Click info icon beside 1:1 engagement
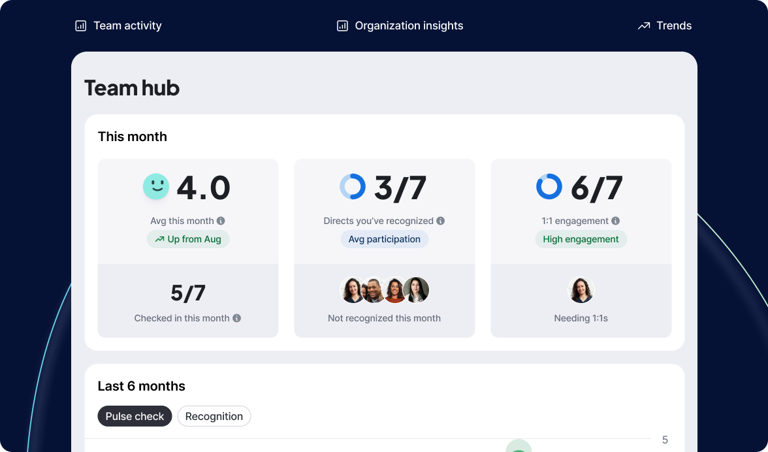Image resolution: width=768 pixels, height=452 pixels. [x=616, y=221]
